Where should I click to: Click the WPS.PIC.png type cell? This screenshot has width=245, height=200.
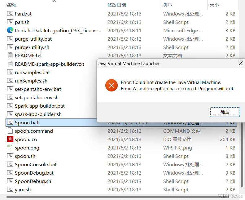pyautogui.click(x=177, y=148)
